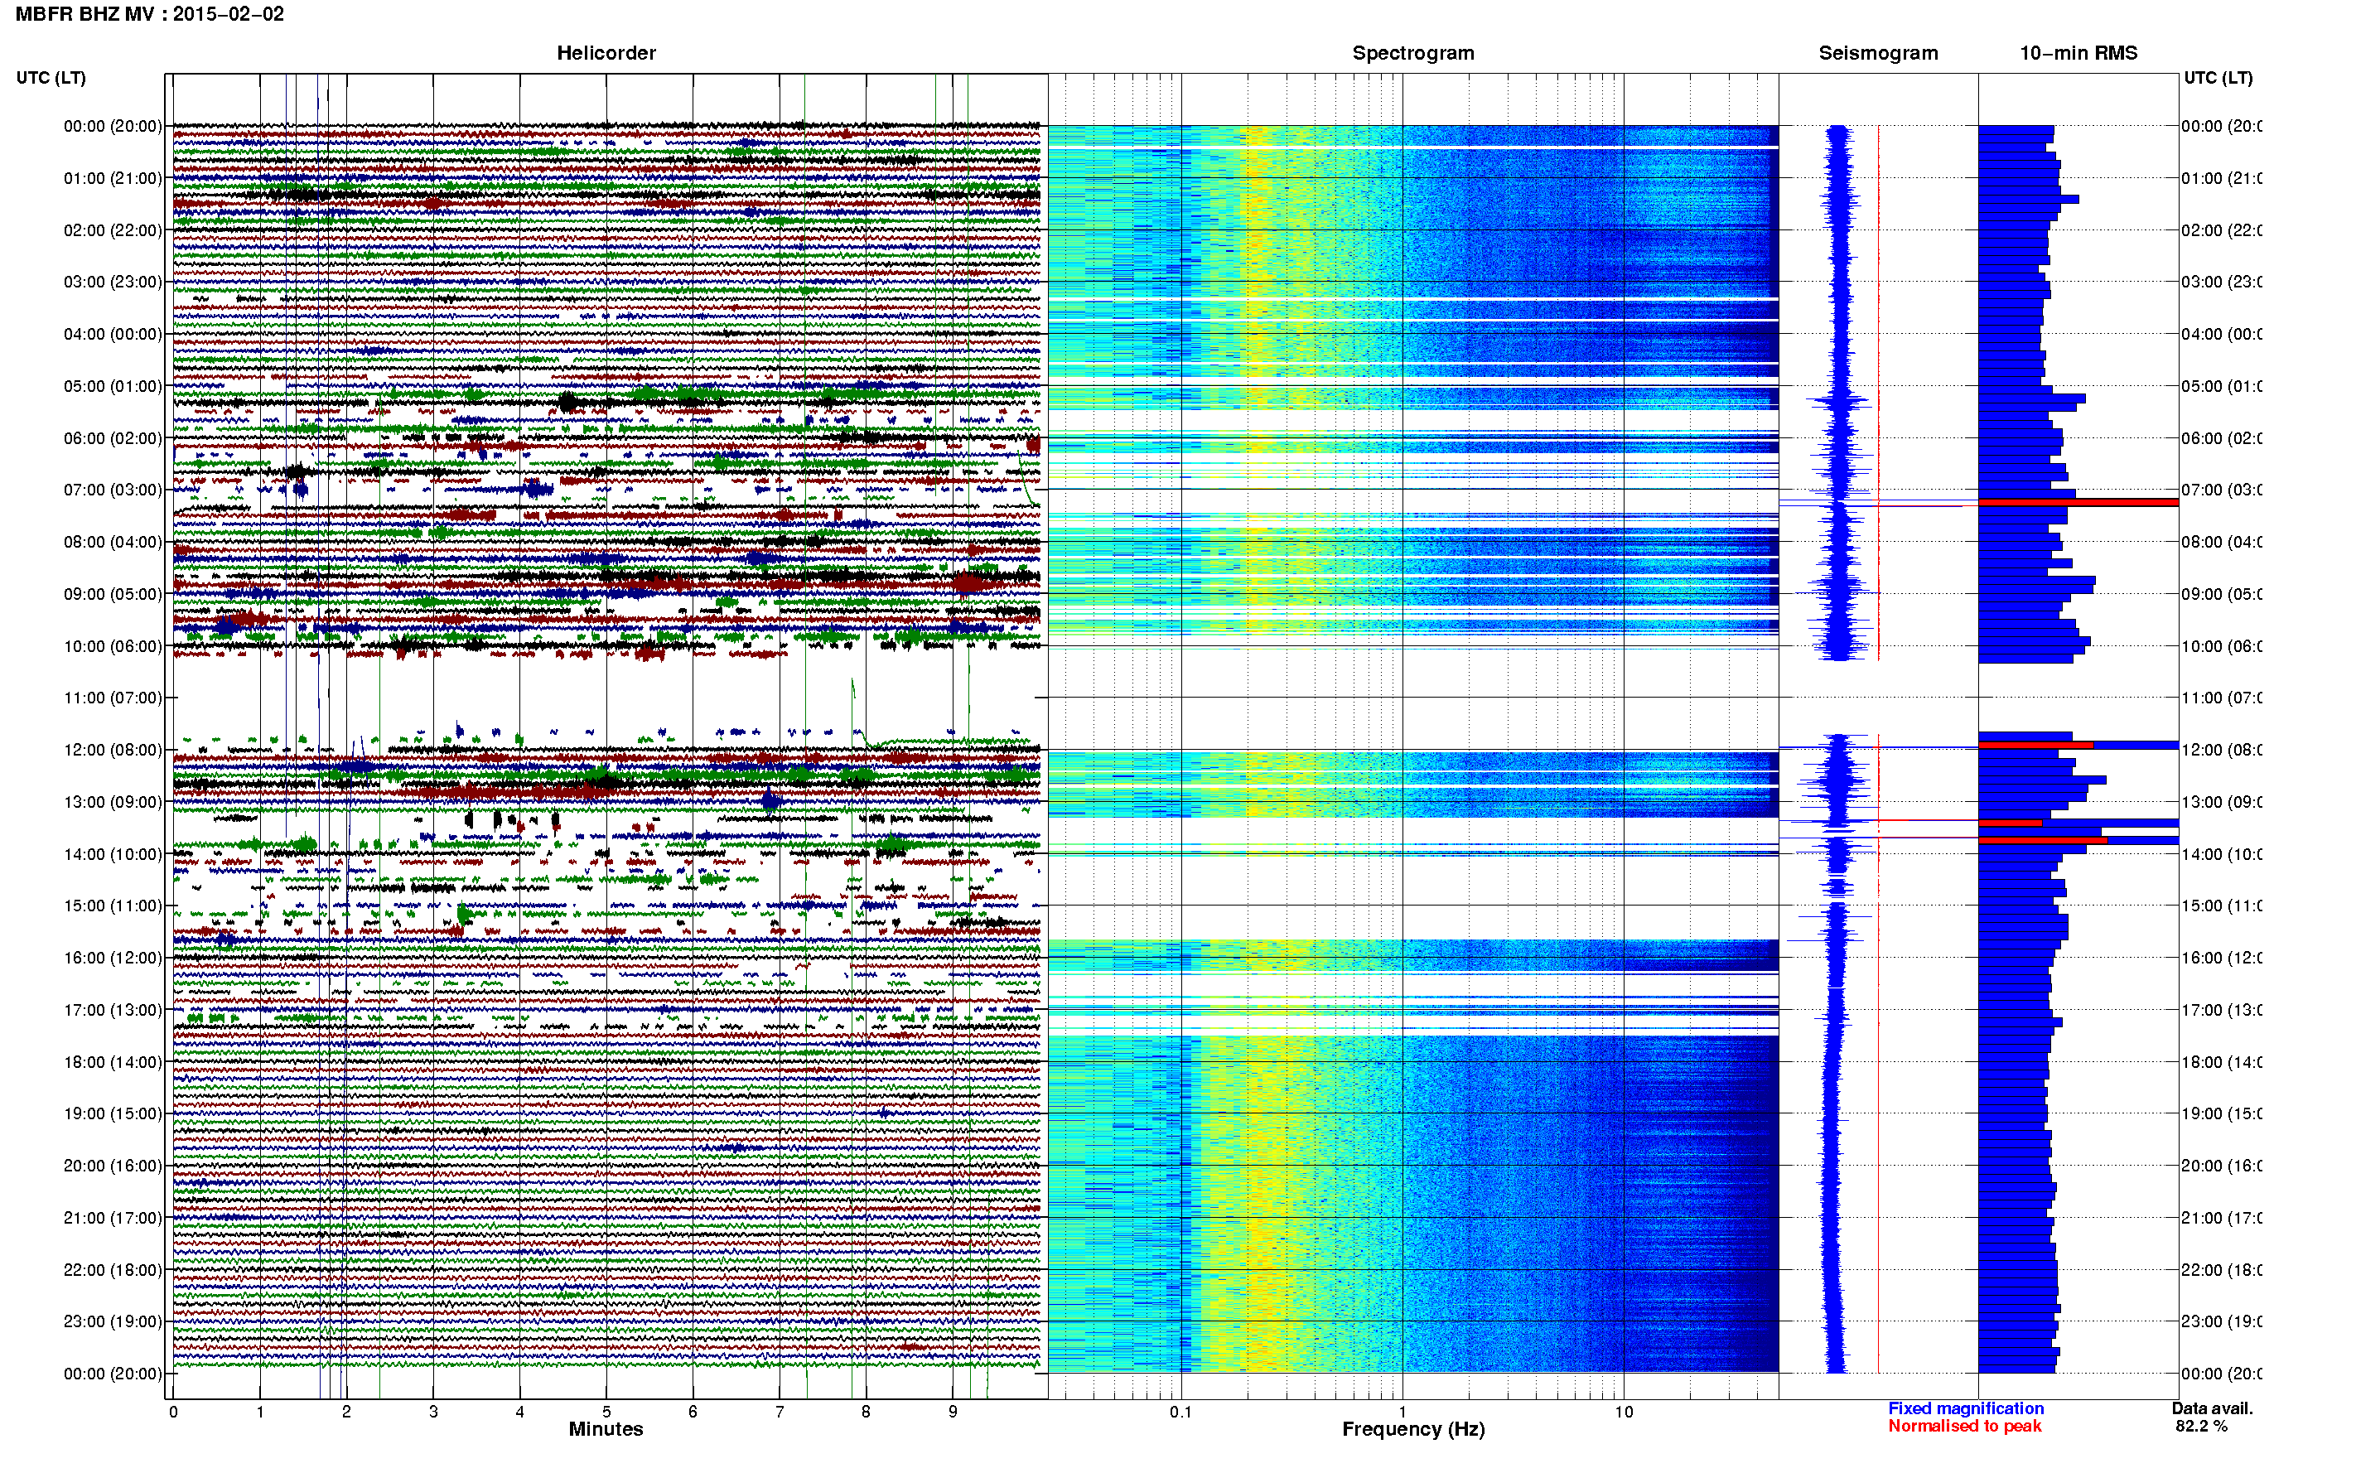Viewport: 2356px width, 1473px height.
Task: Click the red "Normalised to peak" legend text
Action: [x=1964, y=1427]
